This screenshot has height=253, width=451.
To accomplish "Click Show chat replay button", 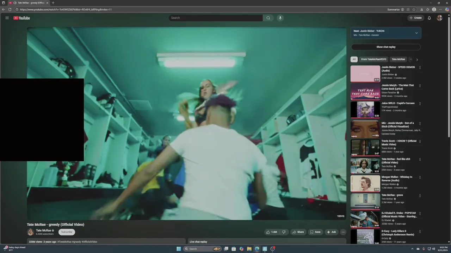I will (x=386, y=47).
